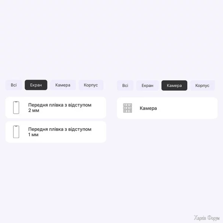Image resolution: width=223 pixels, height=223 pixels.
Task: Click blank right end of 2 мм card
Action: [99, 108]
